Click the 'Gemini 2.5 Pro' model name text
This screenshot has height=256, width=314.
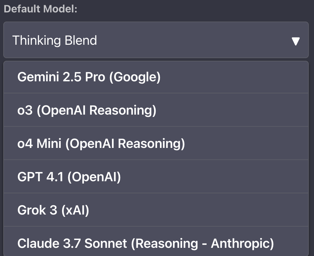[x=61, y=77]
